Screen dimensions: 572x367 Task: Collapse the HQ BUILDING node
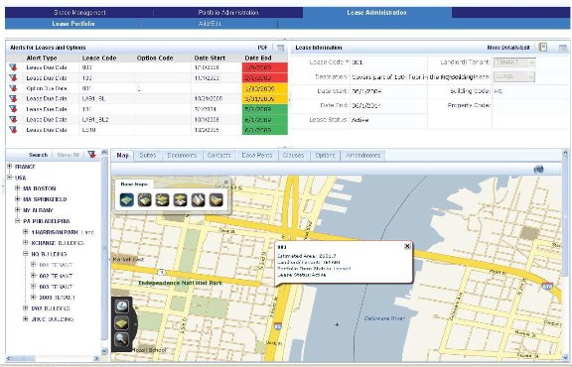[x=25, y=254]
